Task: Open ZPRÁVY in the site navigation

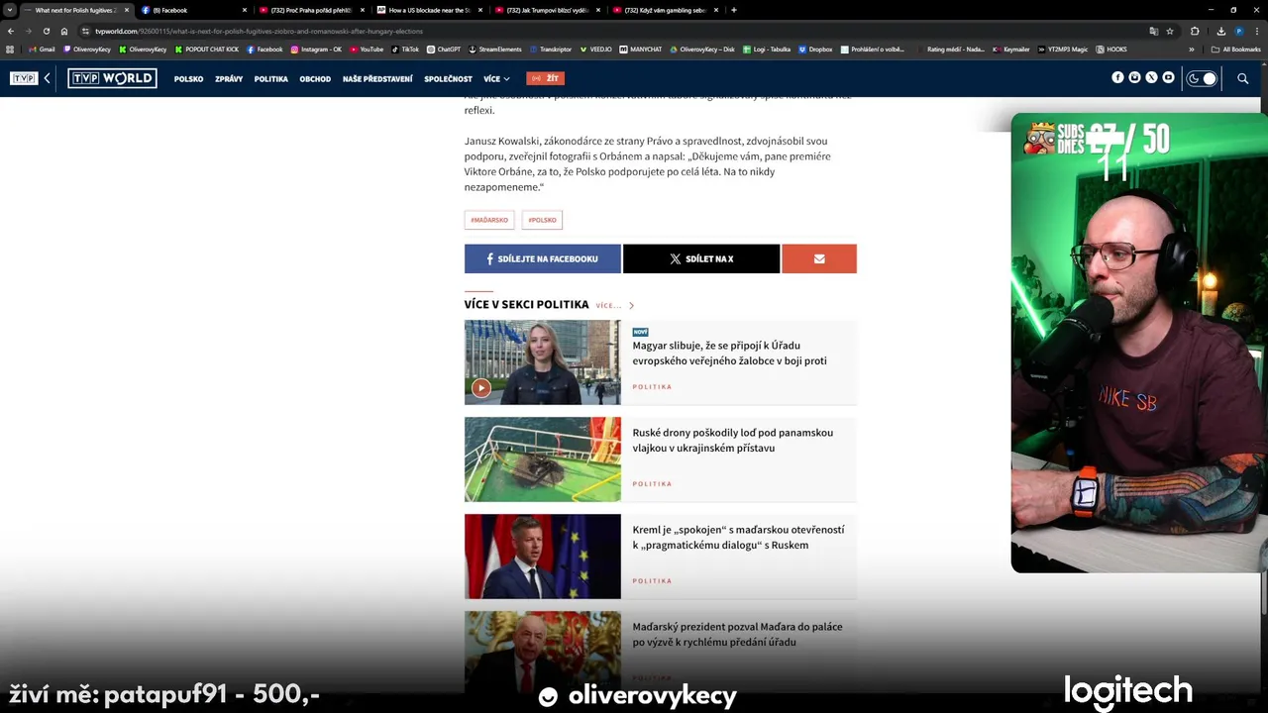Action: 229,78
